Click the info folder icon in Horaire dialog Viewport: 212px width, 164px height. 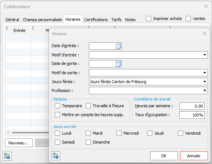[x=56, y=156]
